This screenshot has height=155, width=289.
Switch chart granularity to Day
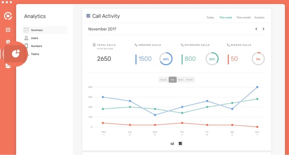[x=173, y=80]
